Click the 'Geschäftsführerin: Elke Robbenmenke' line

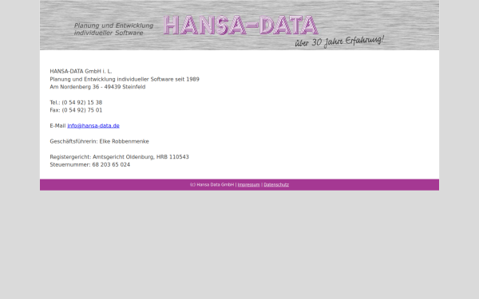coord(99,141)
